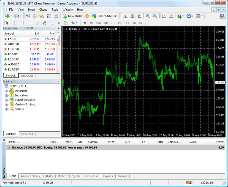Switch to the Favorites tab in Navigator
This screenshot has width=228, height=187.
tap(27, 134)
